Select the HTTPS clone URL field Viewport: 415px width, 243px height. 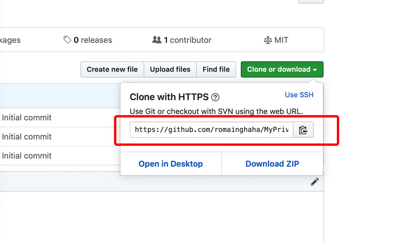pos(211,130)
